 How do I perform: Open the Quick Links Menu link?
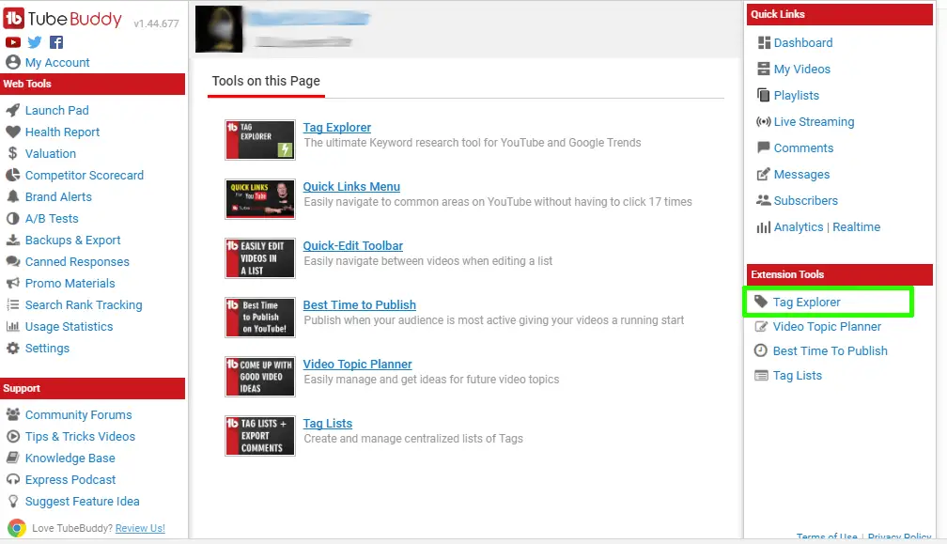pos(351,187)
